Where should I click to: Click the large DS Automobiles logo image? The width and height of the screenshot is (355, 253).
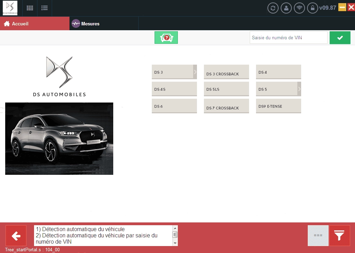tap(59, 76)
